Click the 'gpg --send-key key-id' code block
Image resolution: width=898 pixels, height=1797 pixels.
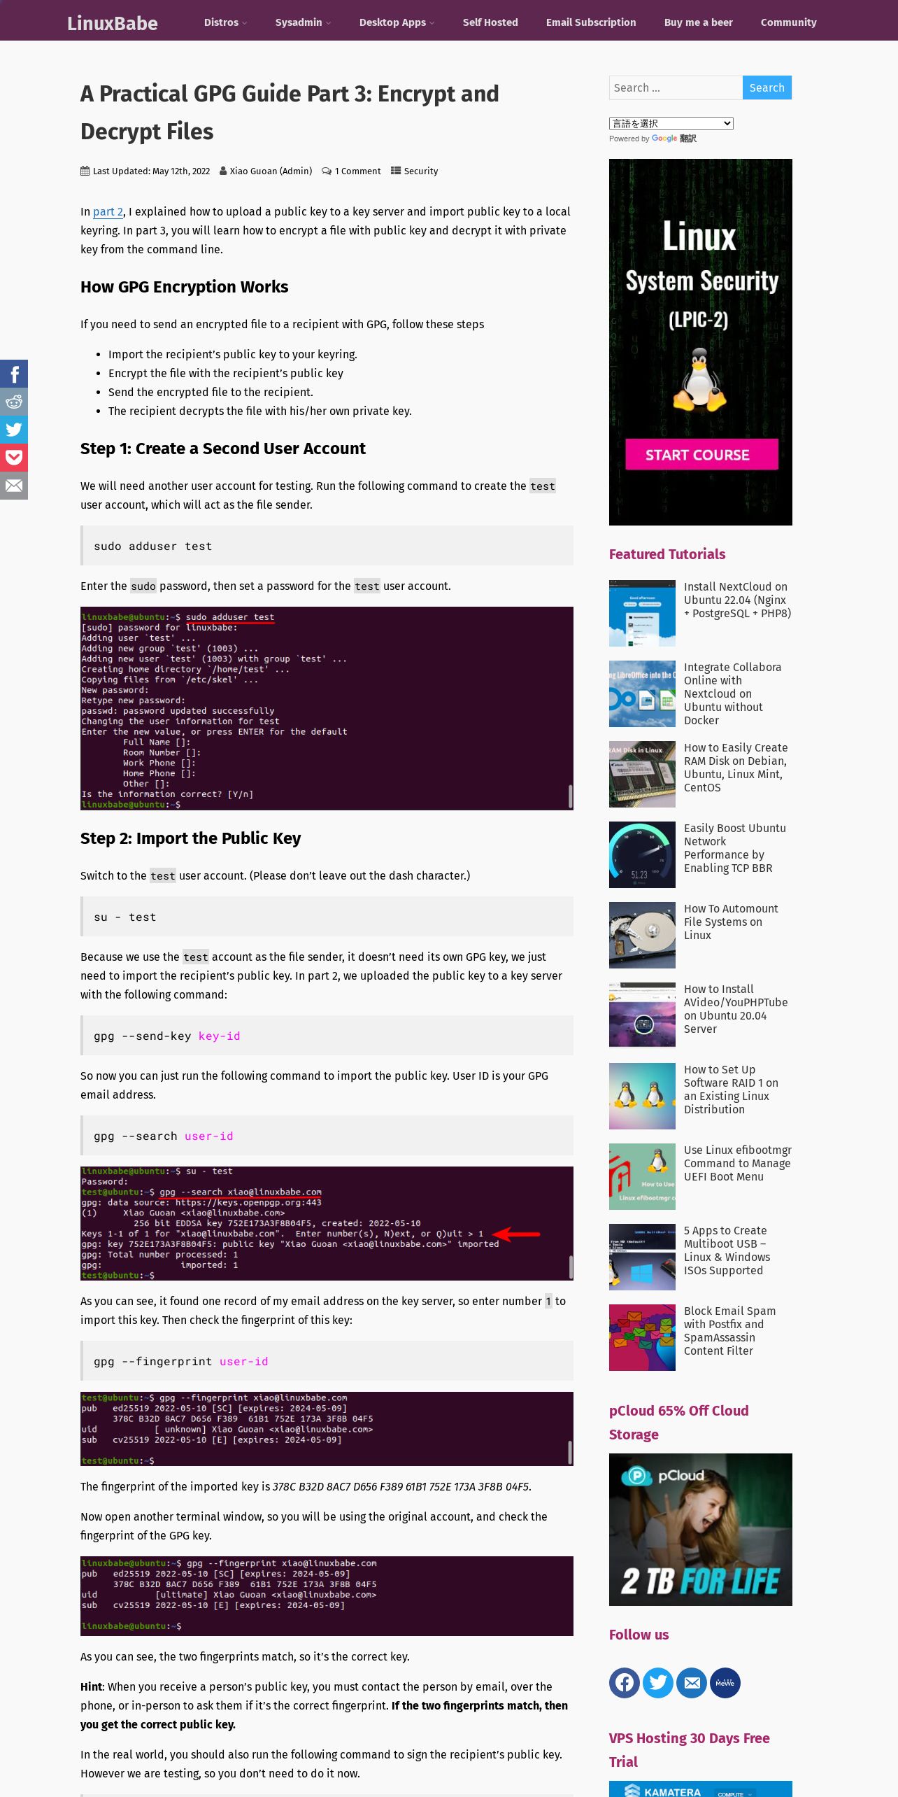(327, 1036)
